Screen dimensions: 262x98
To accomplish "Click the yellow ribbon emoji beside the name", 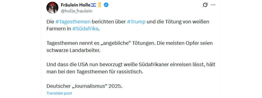I will click(x=100, y=5).
